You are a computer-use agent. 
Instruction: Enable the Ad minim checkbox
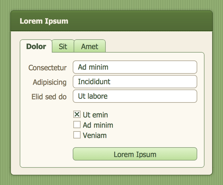pyautogui.click(x=77, y=125)
